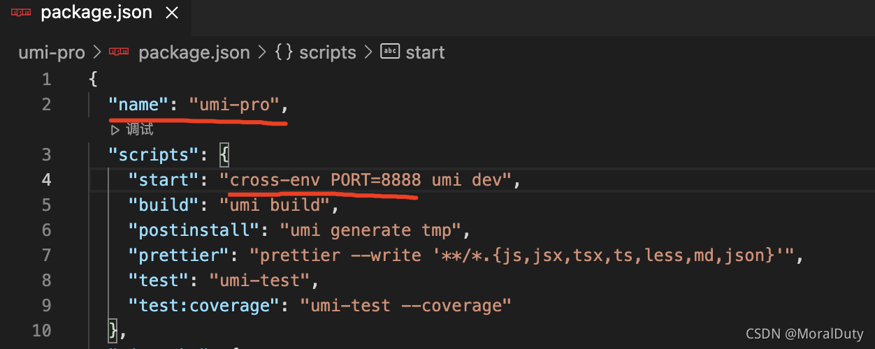Click the npm icon on the package.json tab
Image resolution: width=875 pixels, height=349 pixels.
point(20,13)
